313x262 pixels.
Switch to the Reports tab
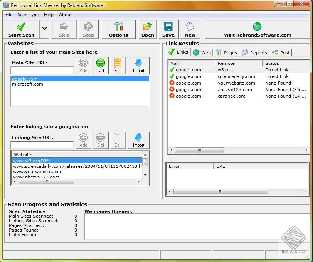point(254,53)
